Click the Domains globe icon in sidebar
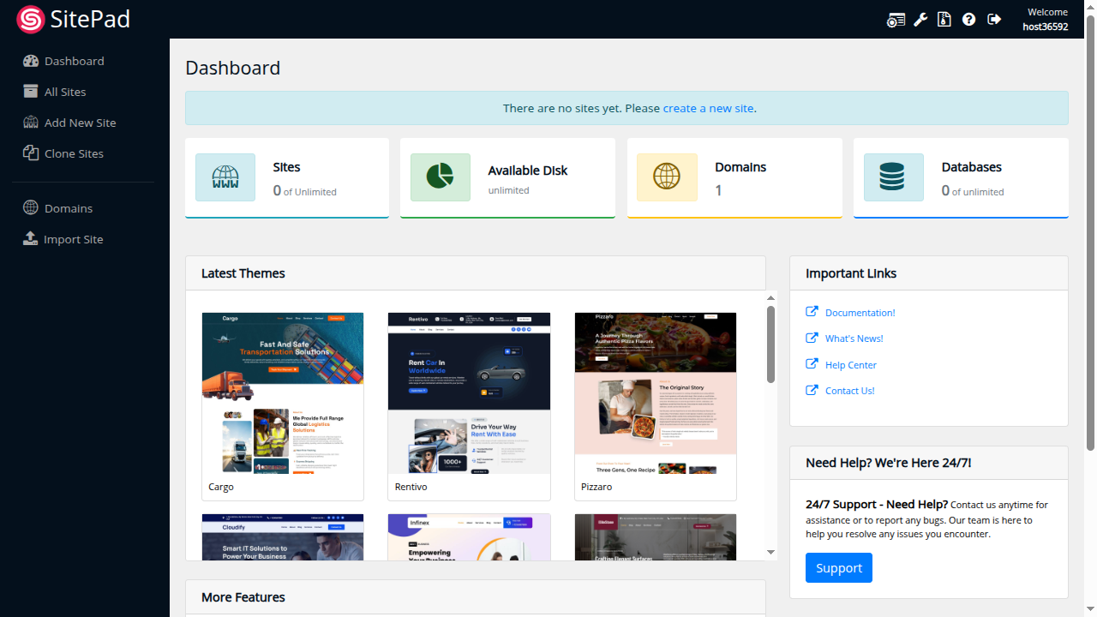1097x617 pixels. 31,208
